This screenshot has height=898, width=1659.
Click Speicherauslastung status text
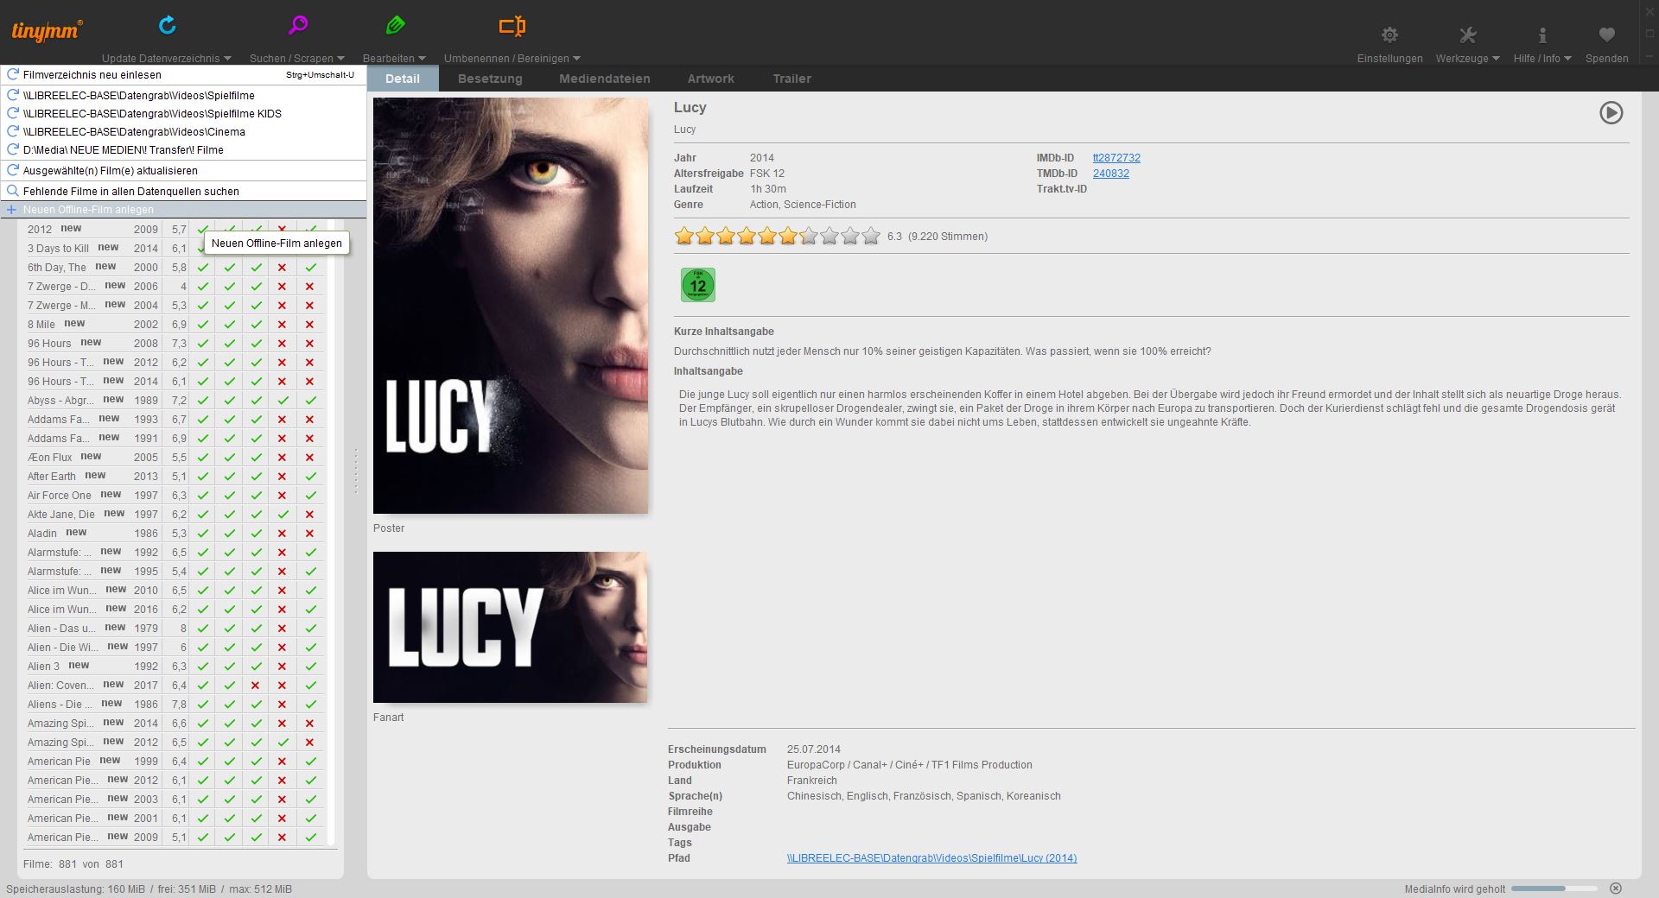pos(149,889)
